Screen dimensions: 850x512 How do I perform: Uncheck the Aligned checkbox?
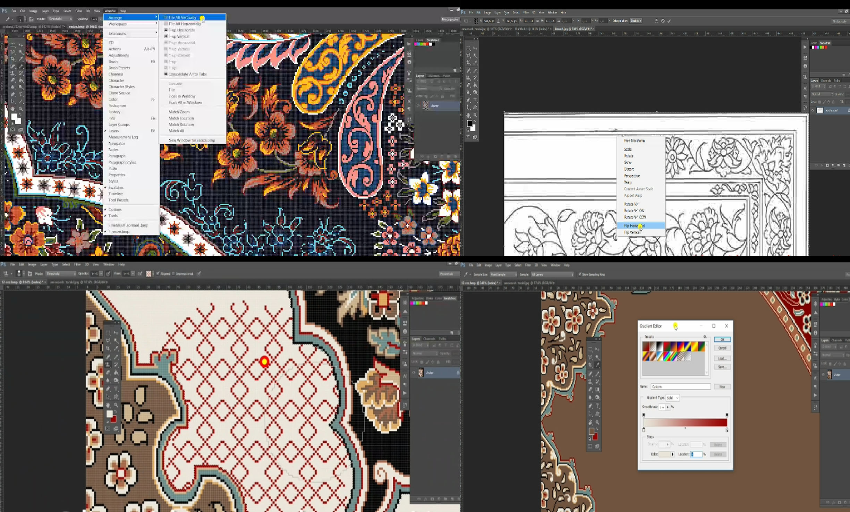point(158,274)
